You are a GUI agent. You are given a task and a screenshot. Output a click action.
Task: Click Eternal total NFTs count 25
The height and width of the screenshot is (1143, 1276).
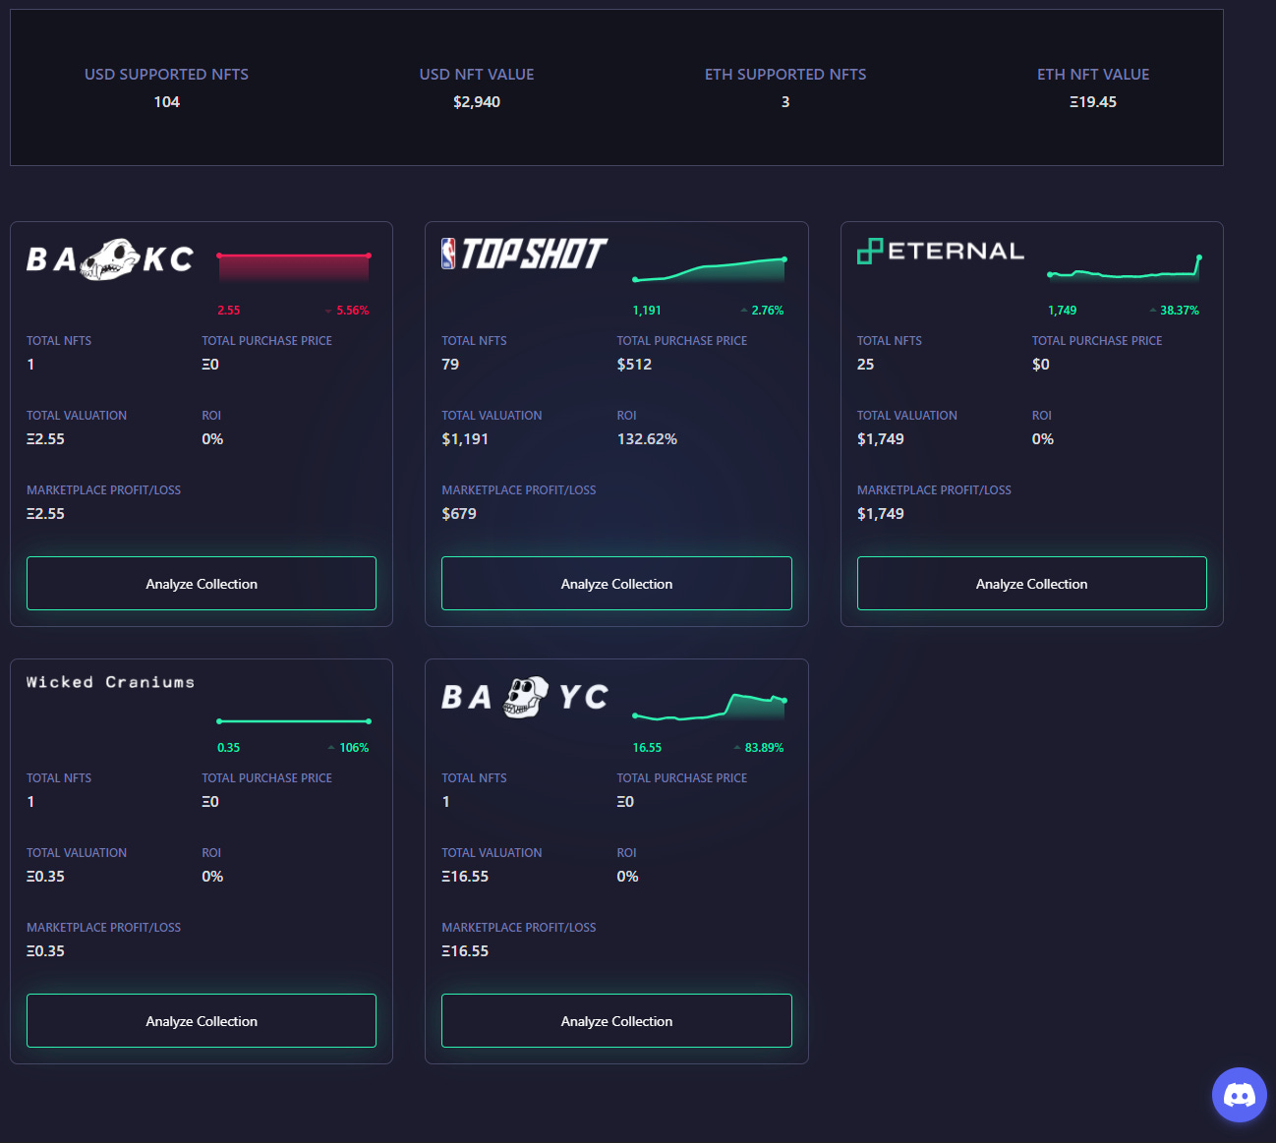click(865, 365)
